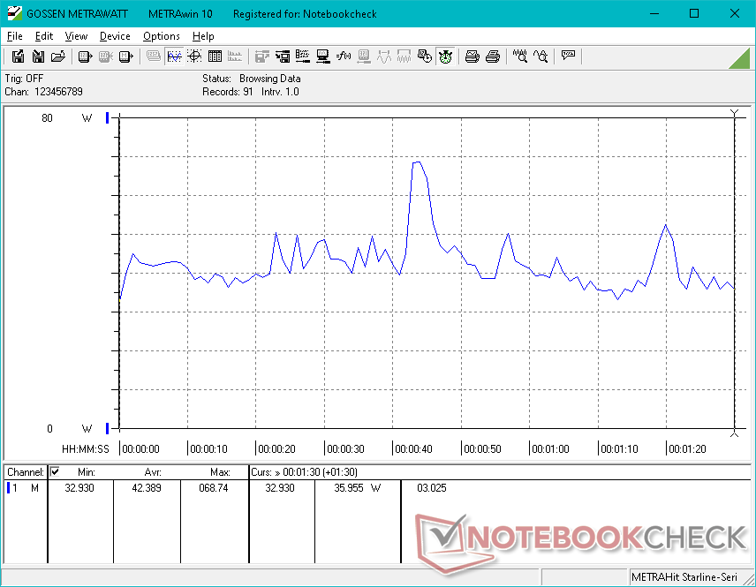Click the Records: 91 status text
Viewport: 756px width, 587px height.
pyautogui.click(x=228, y=92)
